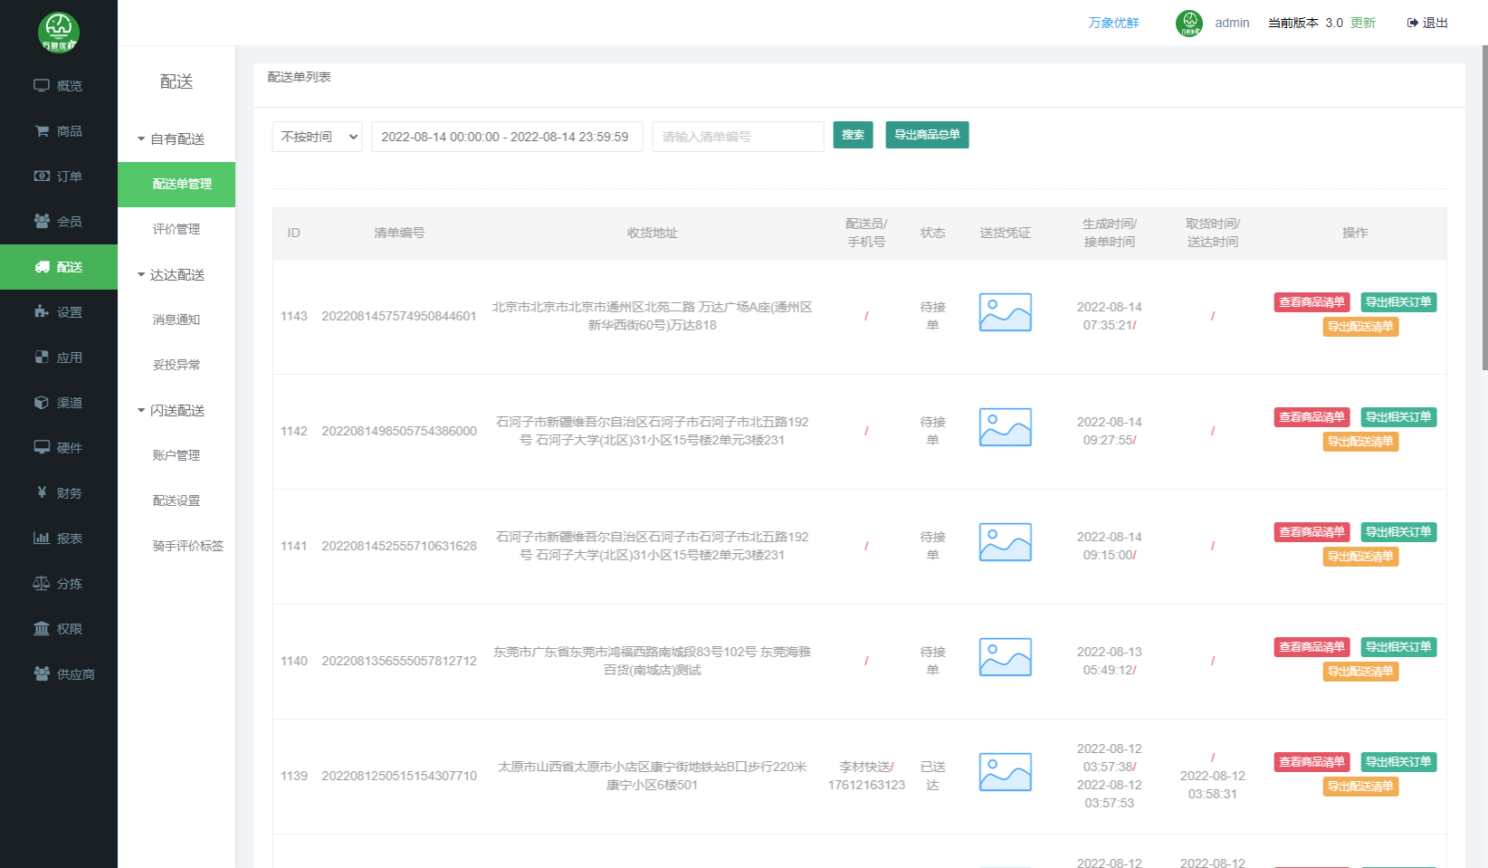Click 查看商品清单 for order 1143
This screenshot has height=868, width=1488.
1312,302
